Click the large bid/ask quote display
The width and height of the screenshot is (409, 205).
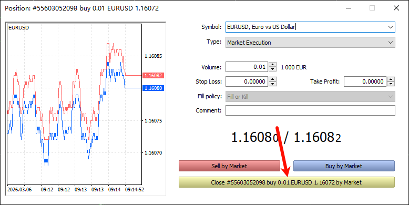[286, 137]
